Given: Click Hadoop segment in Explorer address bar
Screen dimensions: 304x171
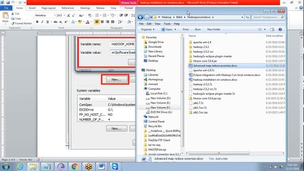Looking at the screenshot, I should pyautogui.click(x=167, y=17).
